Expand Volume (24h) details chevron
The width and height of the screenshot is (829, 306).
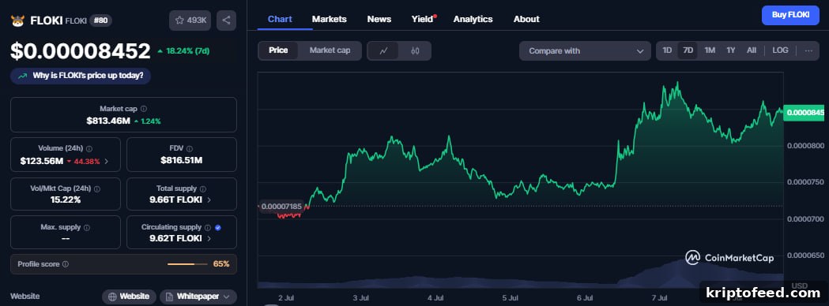[x=106, y=162]
